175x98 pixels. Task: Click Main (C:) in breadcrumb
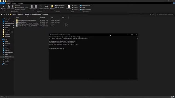pyautogui.click(x=21, y=14)
